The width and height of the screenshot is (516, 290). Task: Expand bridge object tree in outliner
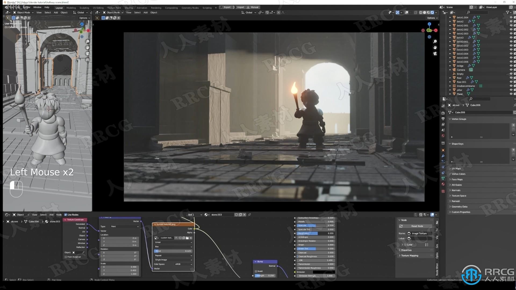pos(450,66)
